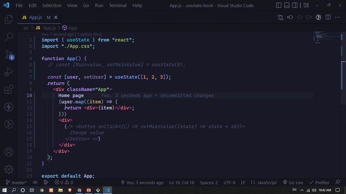The width and height of the screenshot is (346, 194).
Task: Click the Publish to cloud status bar icon
Action: (35, 183)
